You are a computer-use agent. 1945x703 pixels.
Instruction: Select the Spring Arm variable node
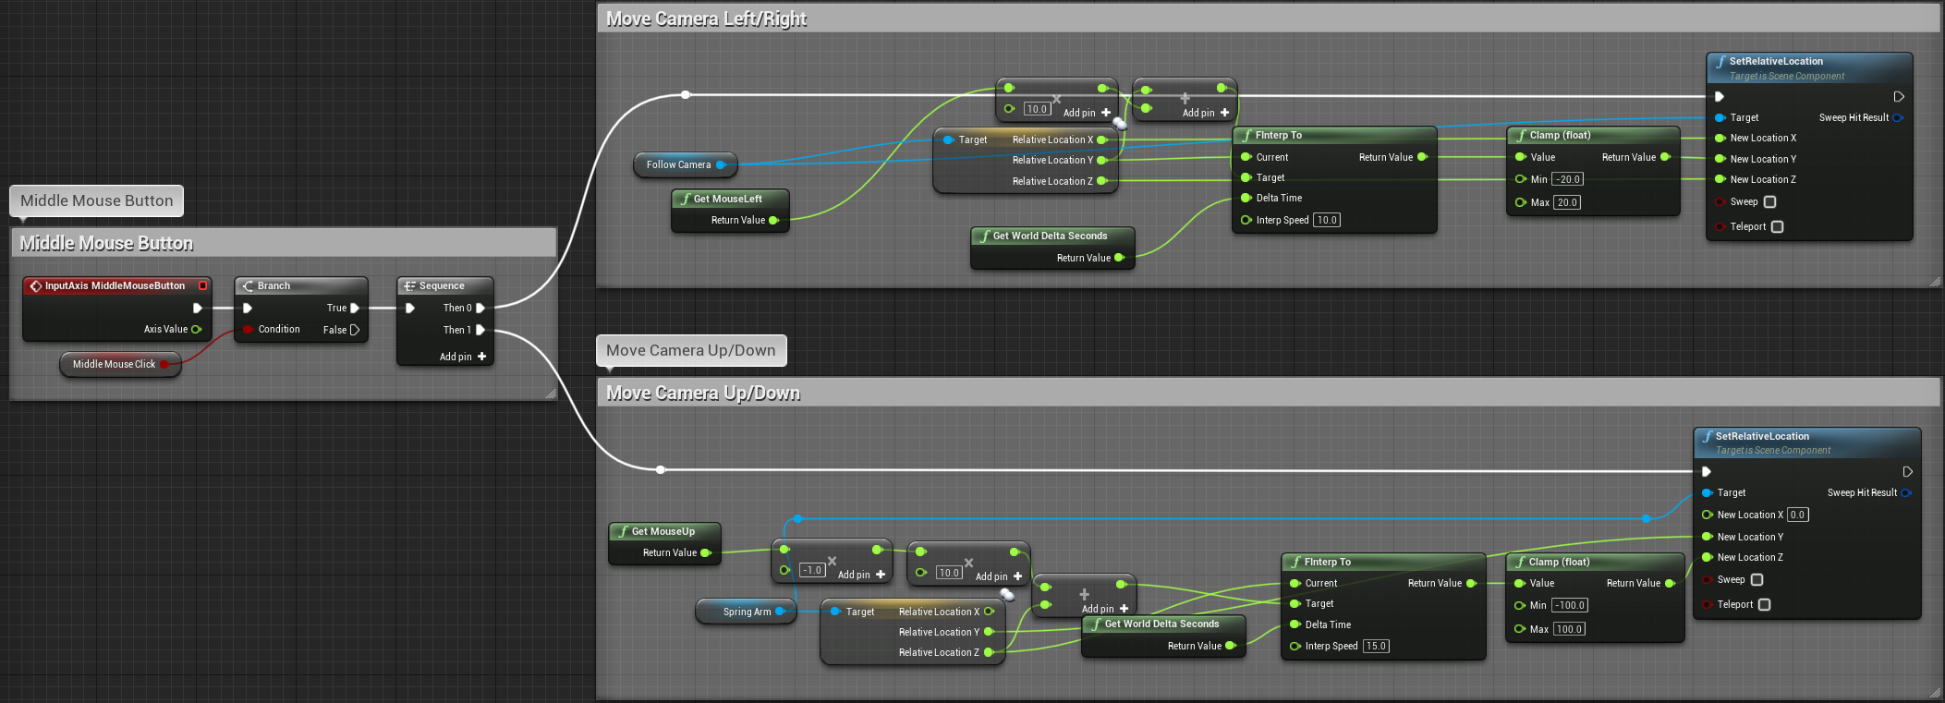coord(746,612)
